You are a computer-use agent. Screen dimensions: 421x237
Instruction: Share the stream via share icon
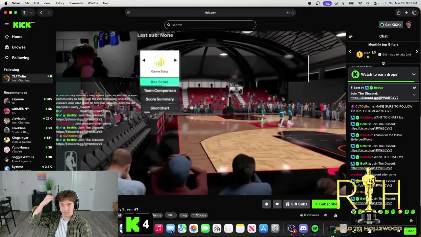click(325, 215)
